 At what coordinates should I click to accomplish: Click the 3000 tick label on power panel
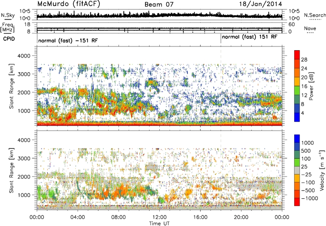[24, 74]
